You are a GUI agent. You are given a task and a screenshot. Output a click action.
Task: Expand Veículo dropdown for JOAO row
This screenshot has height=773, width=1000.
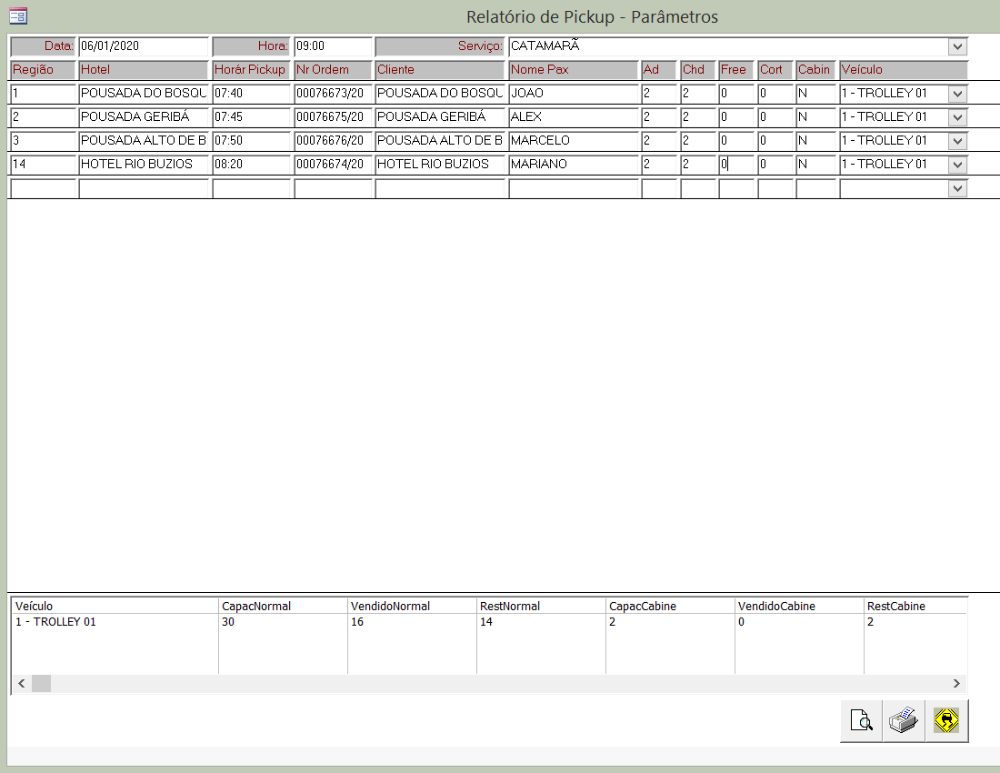point(957,94)
